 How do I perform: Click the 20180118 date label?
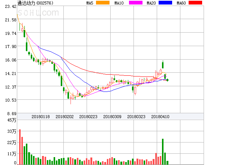[40, 117]
